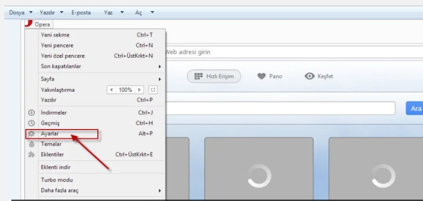Screen dimensions: 423x201
Task: Decrease zoom with the left arrow
Action: (112, 89)
